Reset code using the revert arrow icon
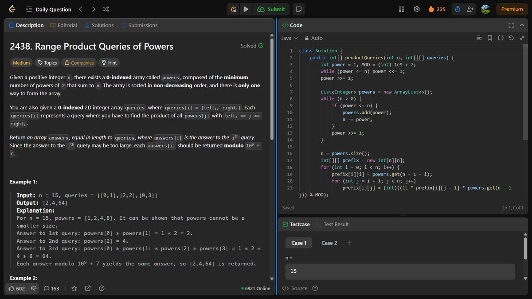This screenshot has height=299, width=532. pyautogui.click(x=511, y=38)
